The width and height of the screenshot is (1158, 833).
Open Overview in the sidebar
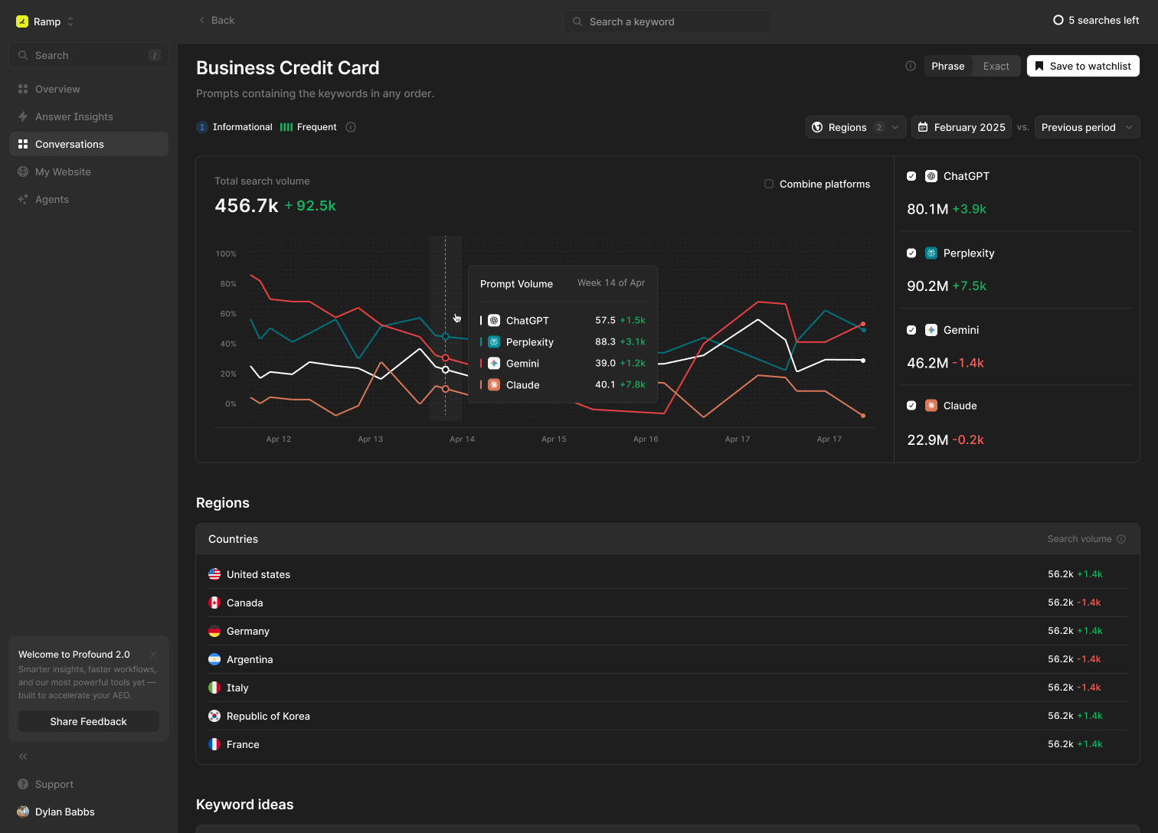(89, 89)
